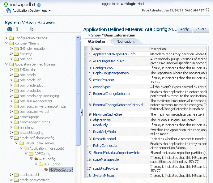This screenshot has height=183, width=213.
Task: Click the ADFConfig MBean bean icon
Action: [36, 159]
